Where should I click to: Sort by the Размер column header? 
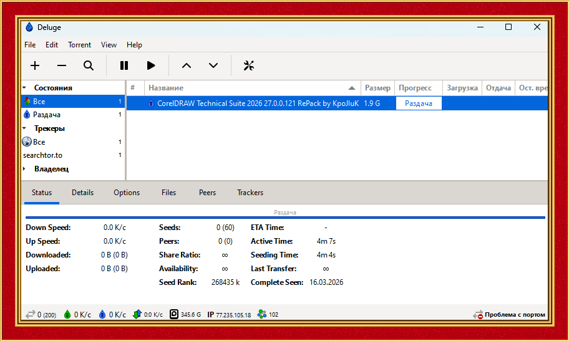(x=377, y=88)
